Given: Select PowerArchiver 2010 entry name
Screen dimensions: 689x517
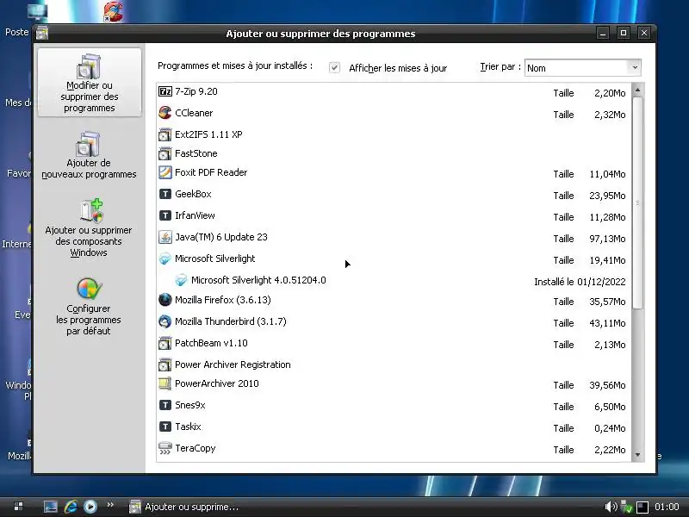Looking at the screenshot, I should (x=217, y=383).
